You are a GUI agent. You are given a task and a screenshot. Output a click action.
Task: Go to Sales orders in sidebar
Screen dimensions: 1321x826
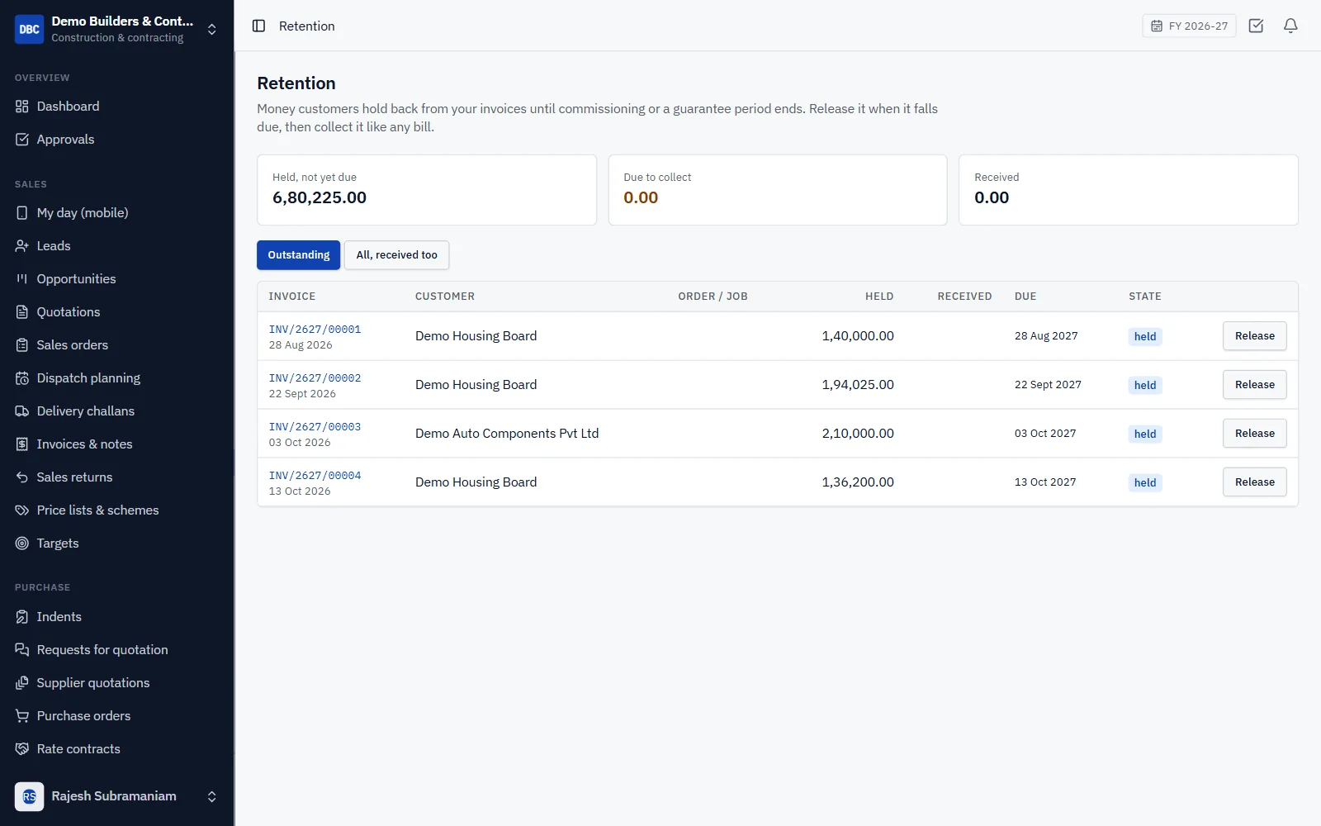116,345
